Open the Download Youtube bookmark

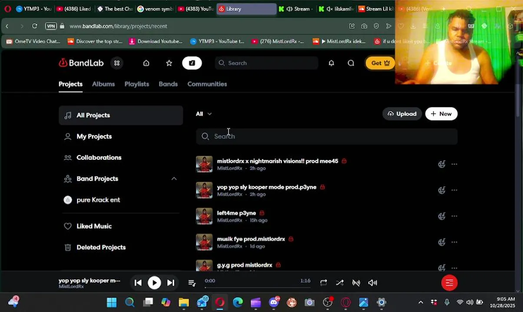[x=156, y=42]
